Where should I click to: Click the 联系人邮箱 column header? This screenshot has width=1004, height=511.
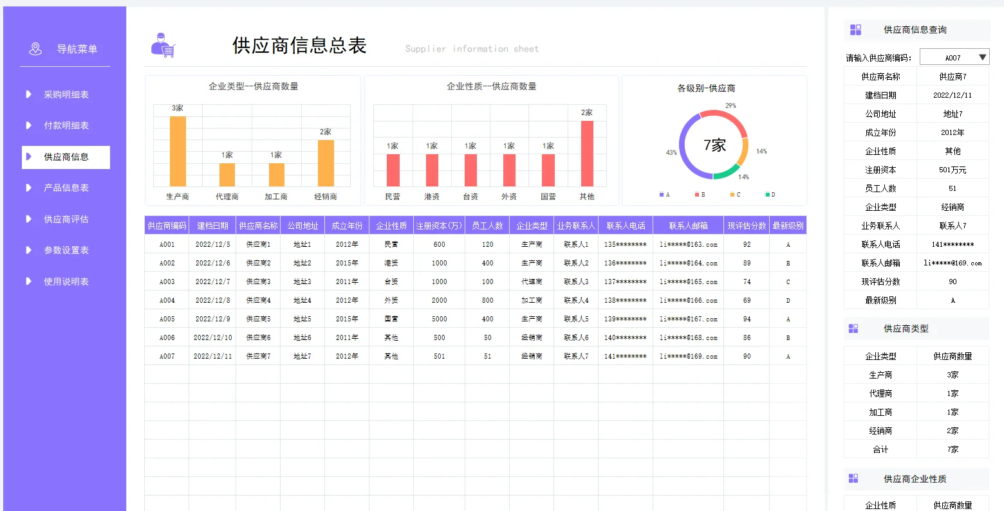[x=688, y=226]
